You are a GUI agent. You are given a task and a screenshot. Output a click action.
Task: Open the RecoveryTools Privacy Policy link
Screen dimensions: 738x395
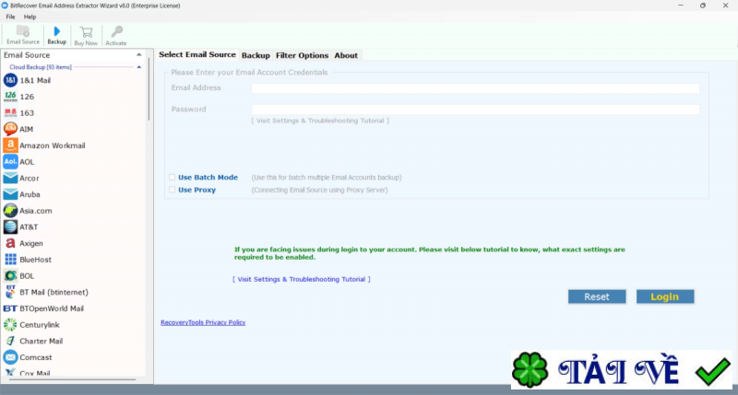coord(203,322)
